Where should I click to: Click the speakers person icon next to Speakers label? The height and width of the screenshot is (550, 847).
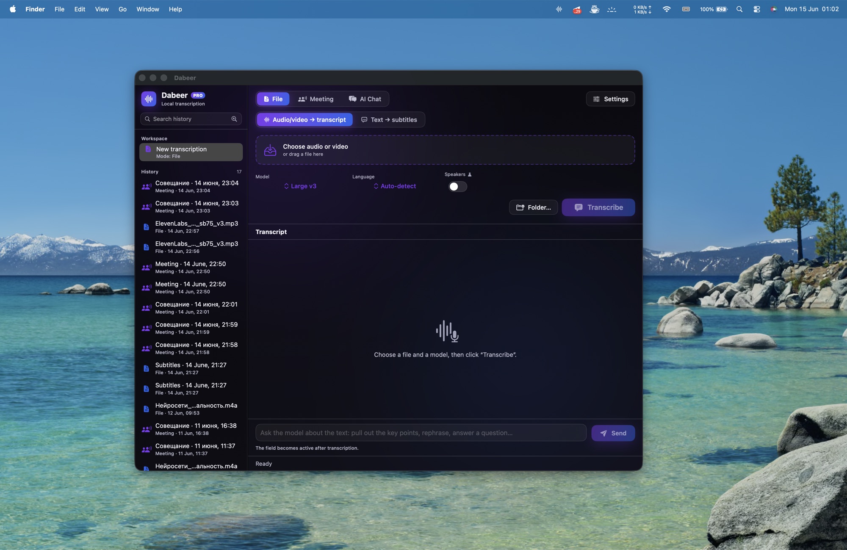click(470, 174)
